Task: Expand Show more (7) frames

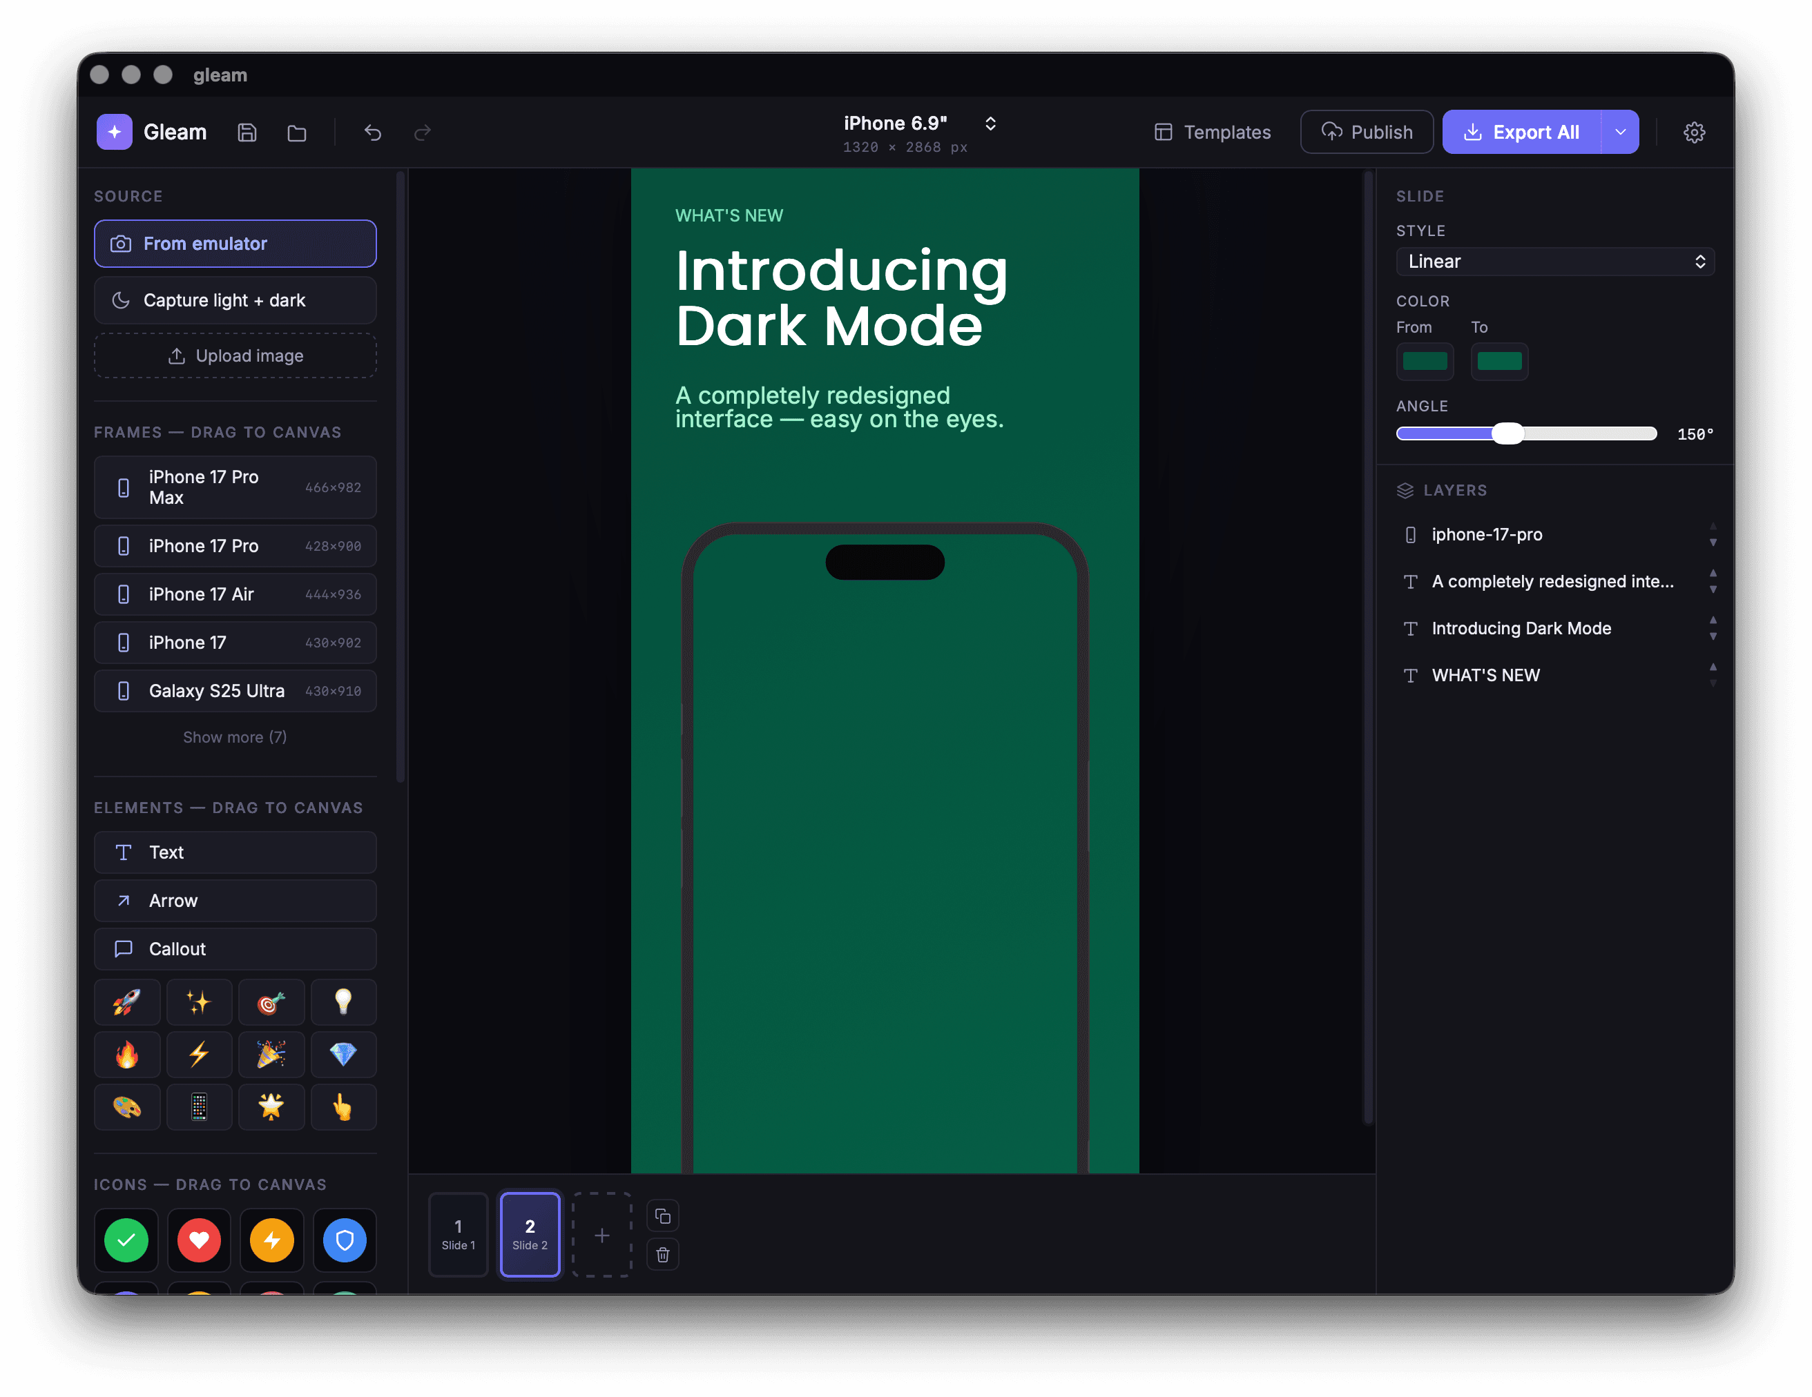Action: click(x=235, y=737)
